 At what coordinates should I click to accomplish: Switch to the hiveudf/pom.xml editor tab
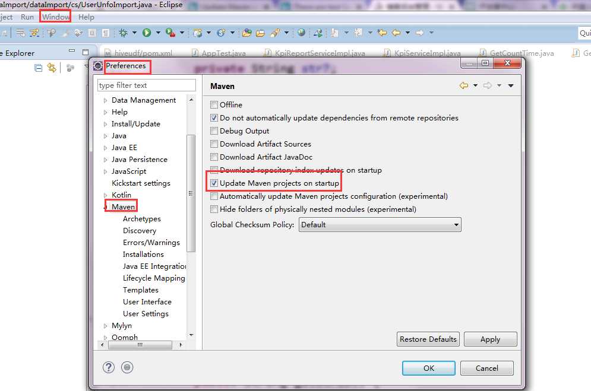coord(138,53)
